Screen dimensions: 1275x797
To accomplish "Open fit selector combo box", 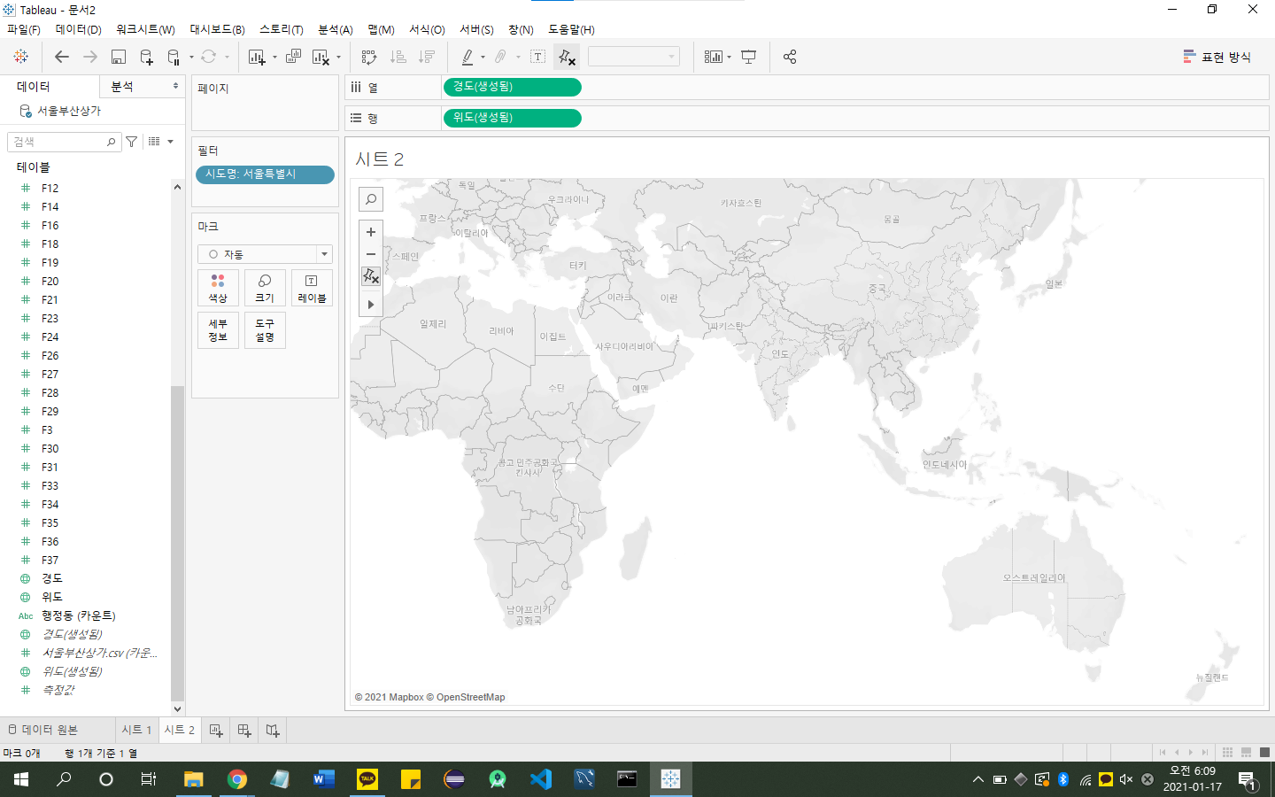I will coord(634,57).
